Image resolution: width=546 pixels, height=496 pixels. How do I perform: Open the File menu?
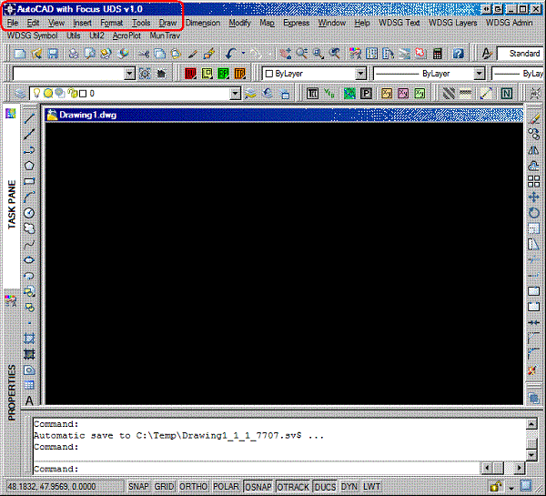coord(13,23)
